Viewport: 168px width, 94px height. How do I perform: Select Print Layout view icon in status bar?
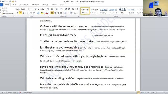[x=138, y=93]
